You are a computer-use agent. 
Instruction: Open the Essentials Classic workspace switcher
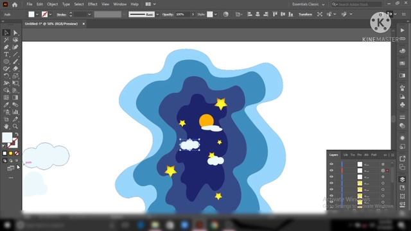tap(308, 4)
